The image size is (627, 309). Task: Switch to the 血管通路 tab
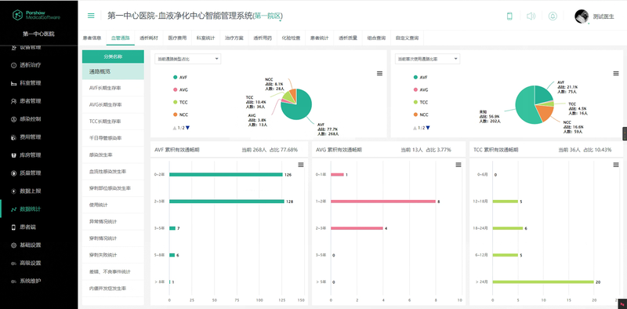[x=121, y=38]
